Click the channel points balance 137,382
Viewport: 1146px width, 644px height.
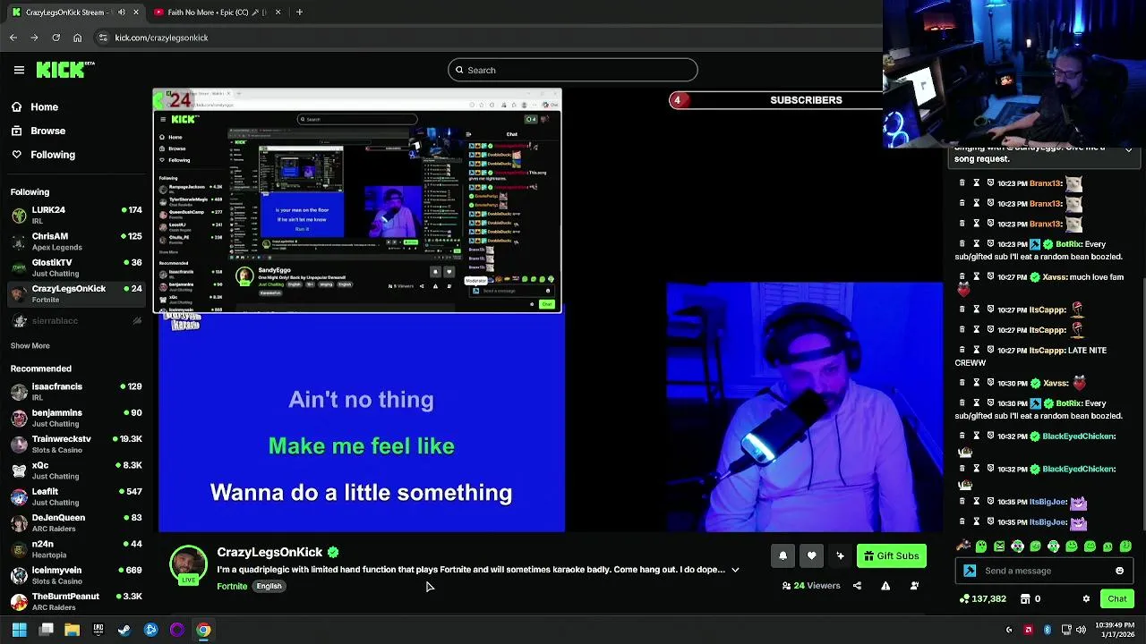point(982,598)
